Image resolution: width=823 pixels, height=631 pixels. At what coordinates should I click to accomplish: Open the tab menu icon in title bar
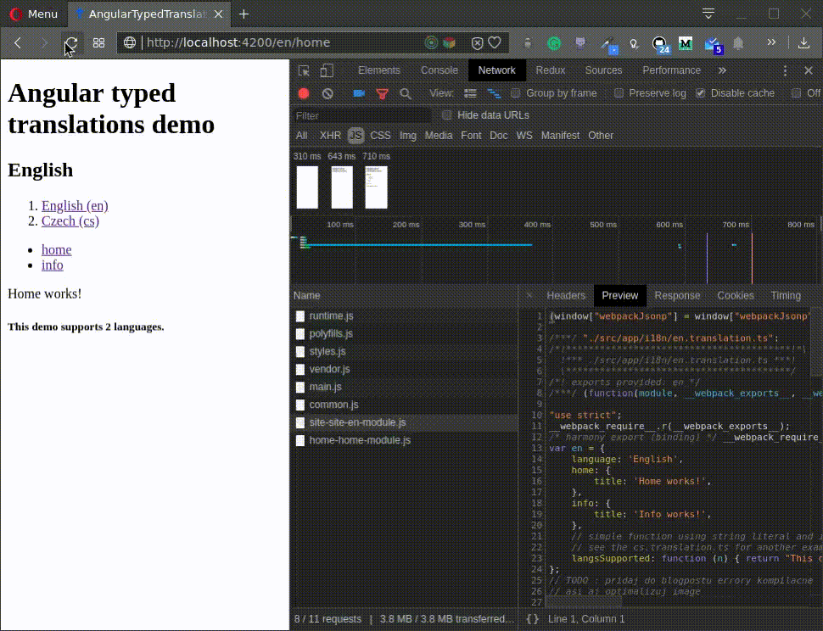(x=708, y=14)
